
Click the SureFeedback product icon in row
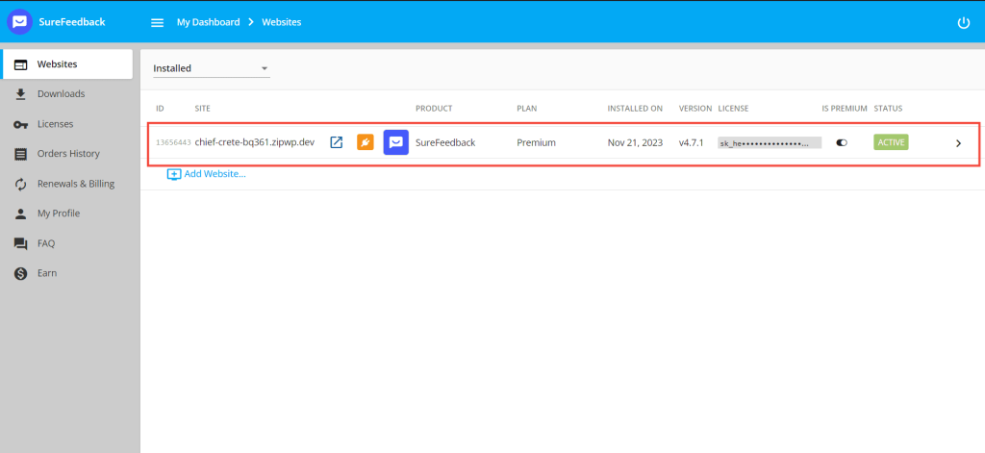[x=395, y=142]
